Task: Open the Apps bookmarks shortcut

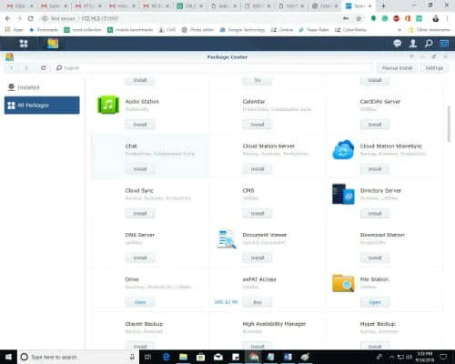Action: tap(15, 30)
